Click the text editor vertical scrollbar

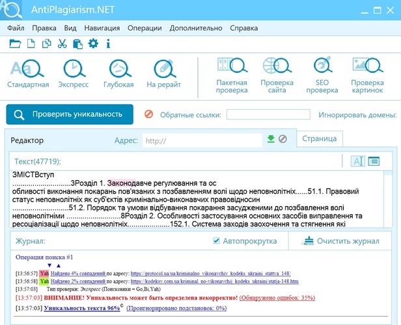coord(388,199)
